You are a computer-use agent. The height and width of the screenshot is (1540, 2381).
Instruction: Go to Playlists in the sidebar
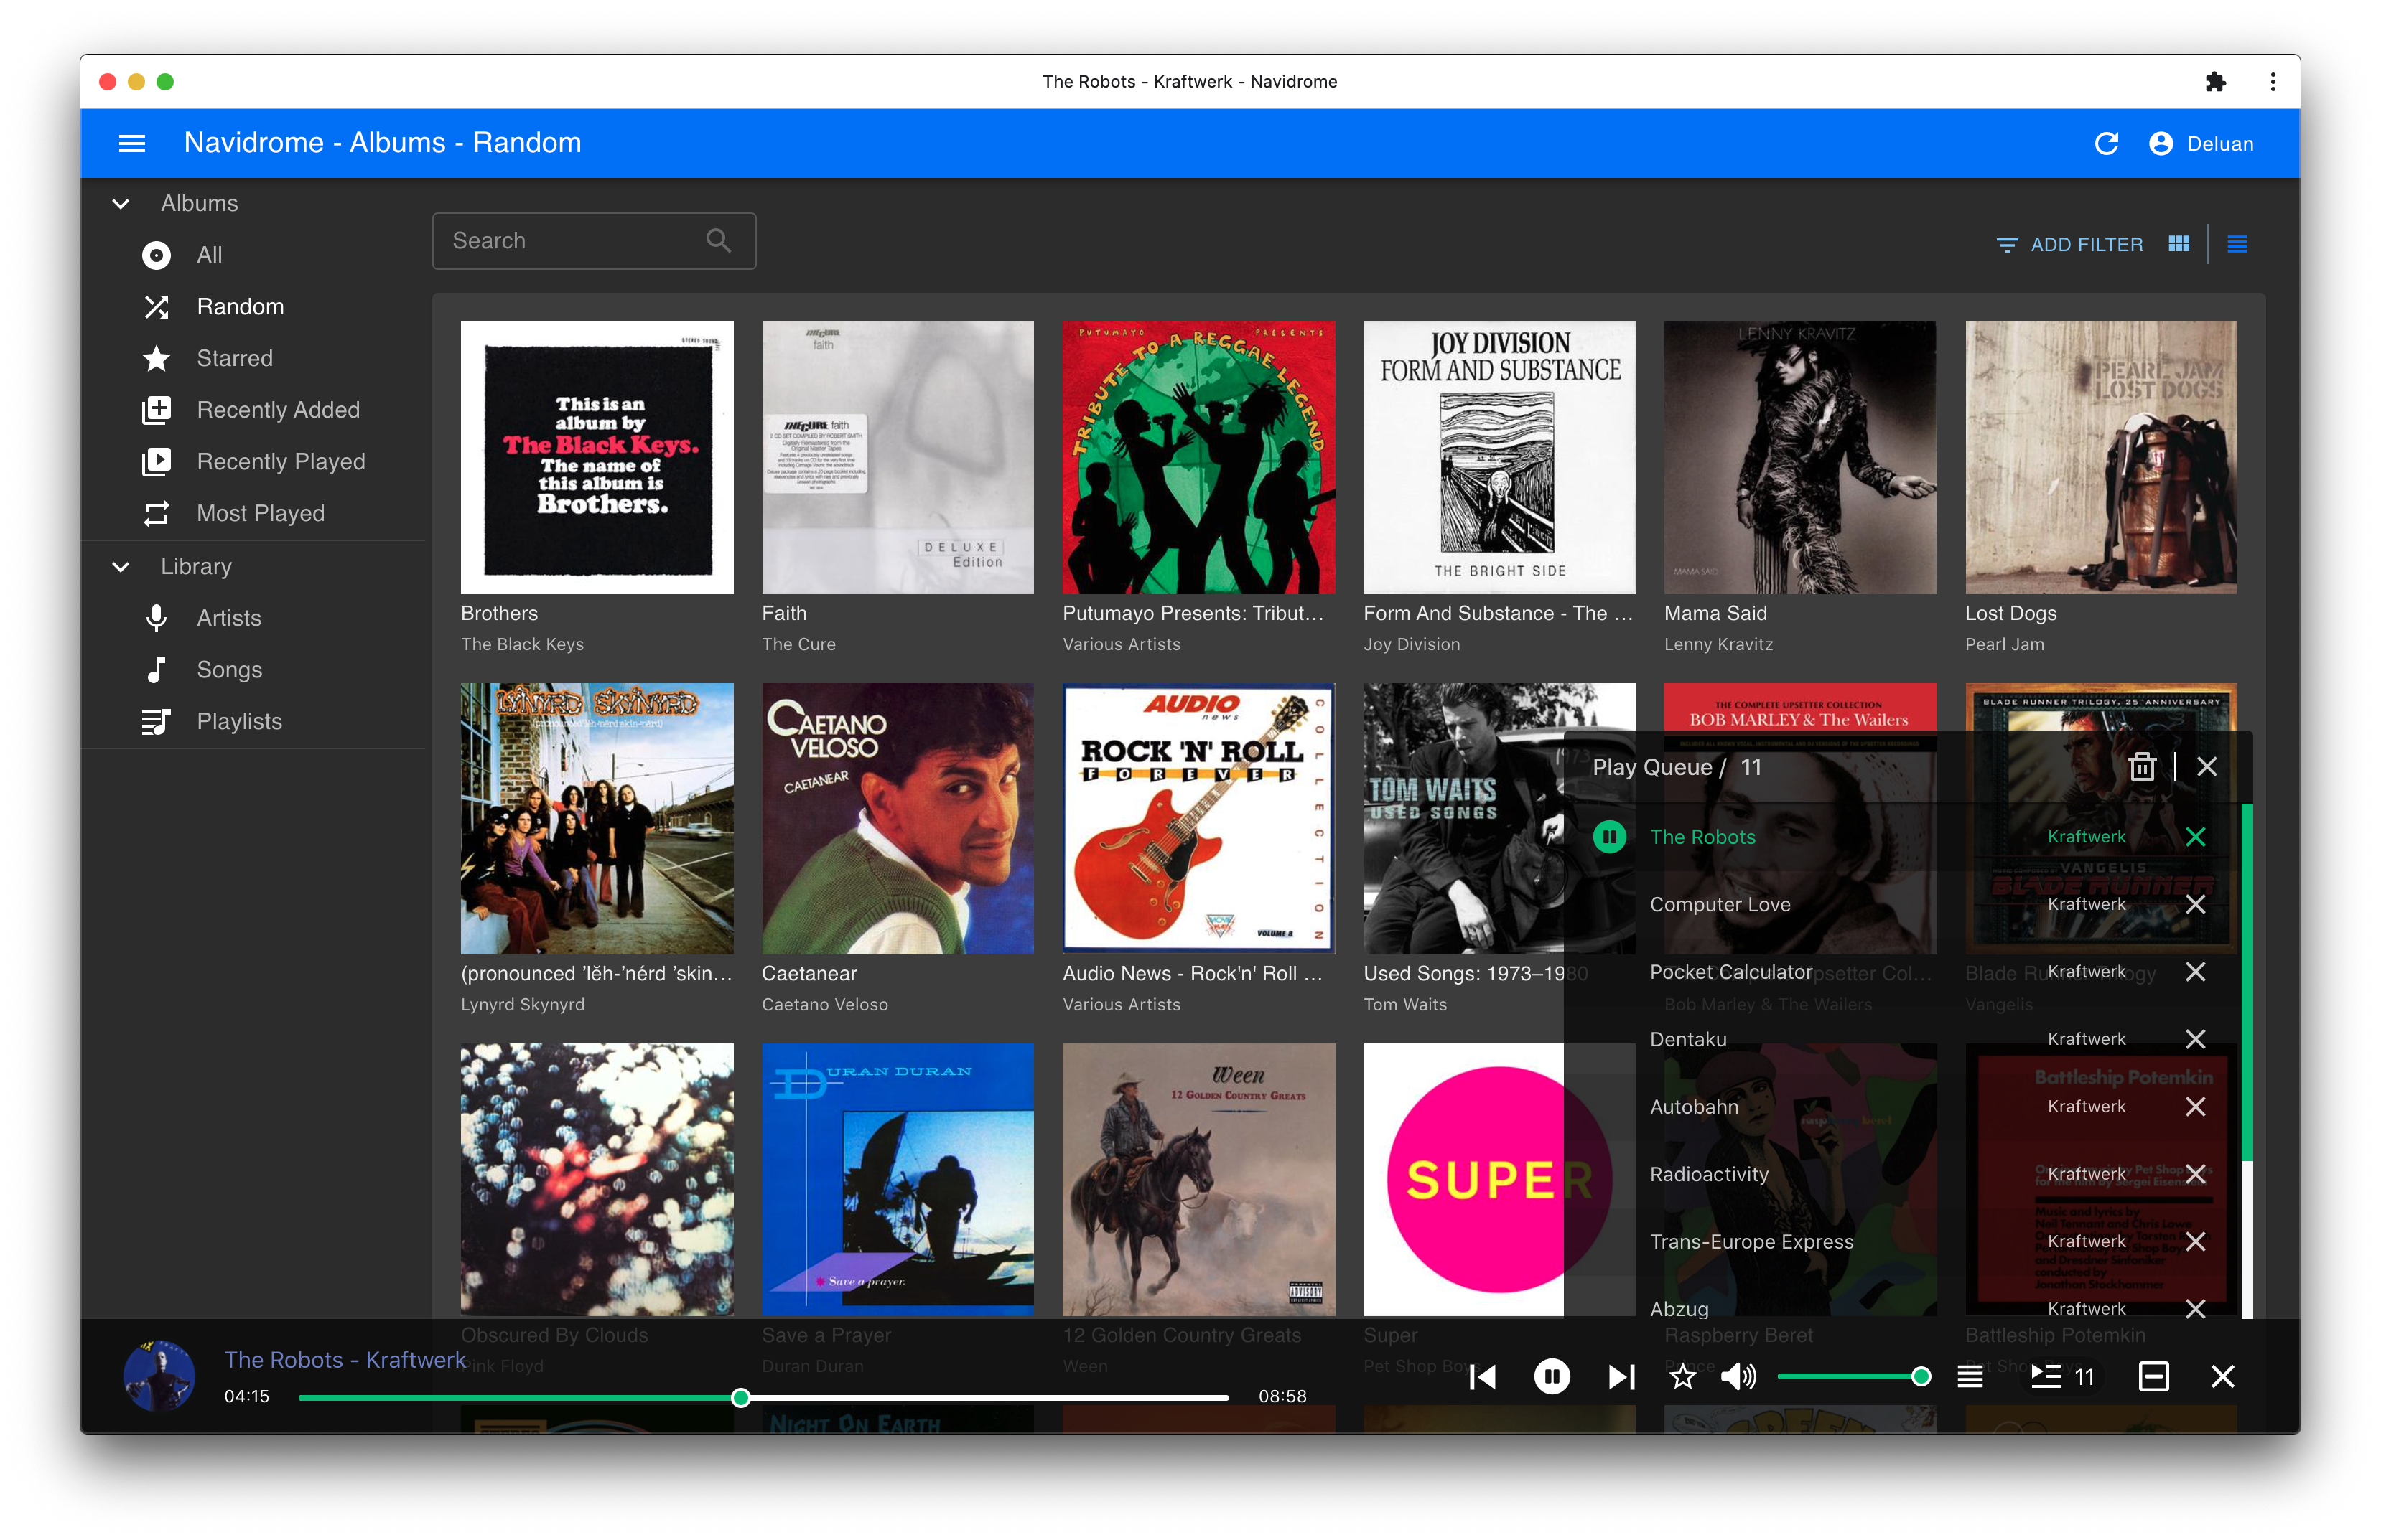(x=239, y=722)
